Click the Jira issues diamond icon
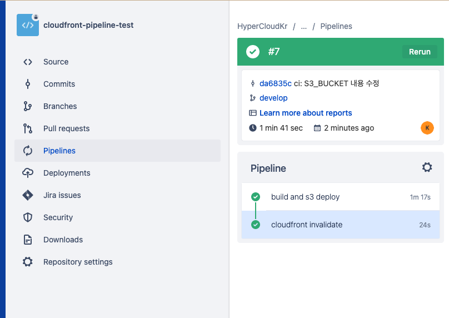This screenshot has width=449, height=318. point(28,195)
